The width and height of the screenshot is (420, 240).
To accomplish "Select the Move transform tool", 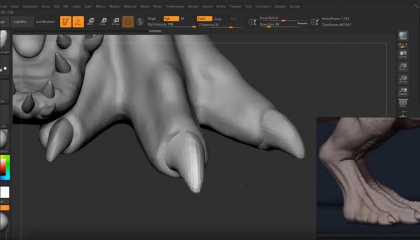I will point(90,21).
